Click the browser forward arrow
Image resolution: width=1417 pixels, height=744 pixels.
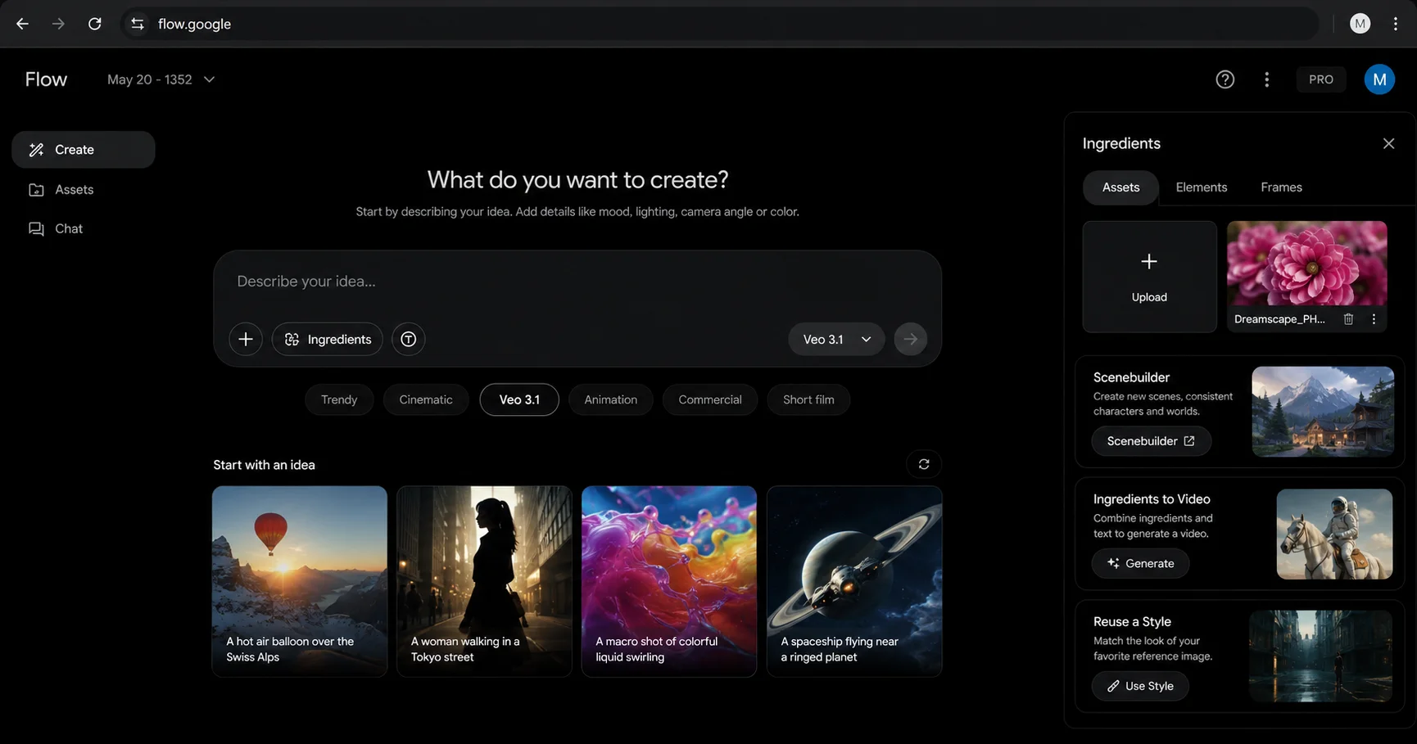pyautogui.click(x=58, y=24)
